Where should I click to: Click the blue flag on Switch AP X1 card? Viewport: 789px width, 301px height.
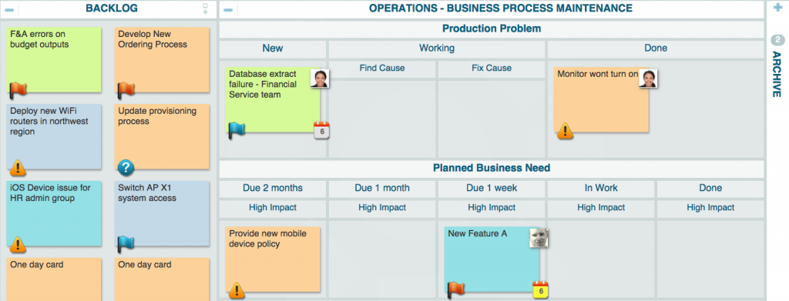(x=126, y=244)
